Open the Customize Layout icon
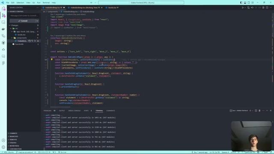The width and height of the screenshot is (274, 154). point(253,3)
